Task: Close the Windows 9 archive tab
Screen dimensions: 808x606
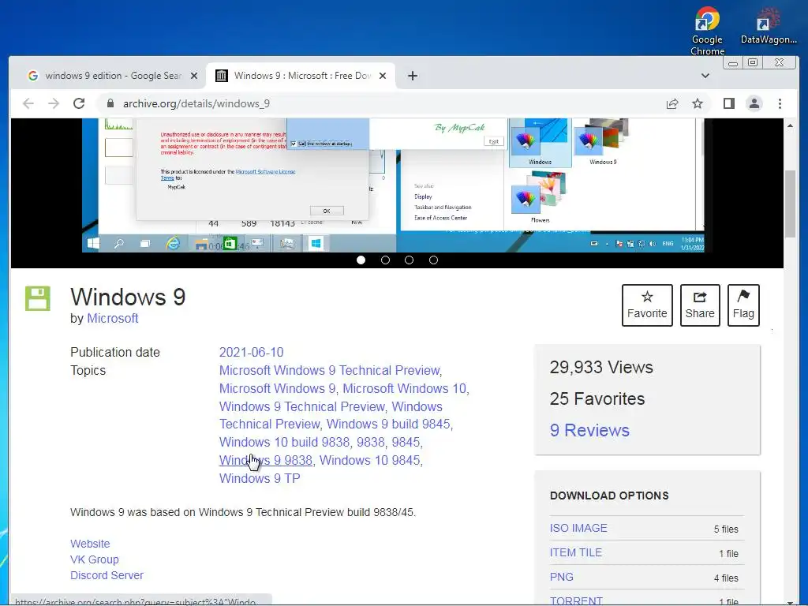Action: [x=383, y=76]
